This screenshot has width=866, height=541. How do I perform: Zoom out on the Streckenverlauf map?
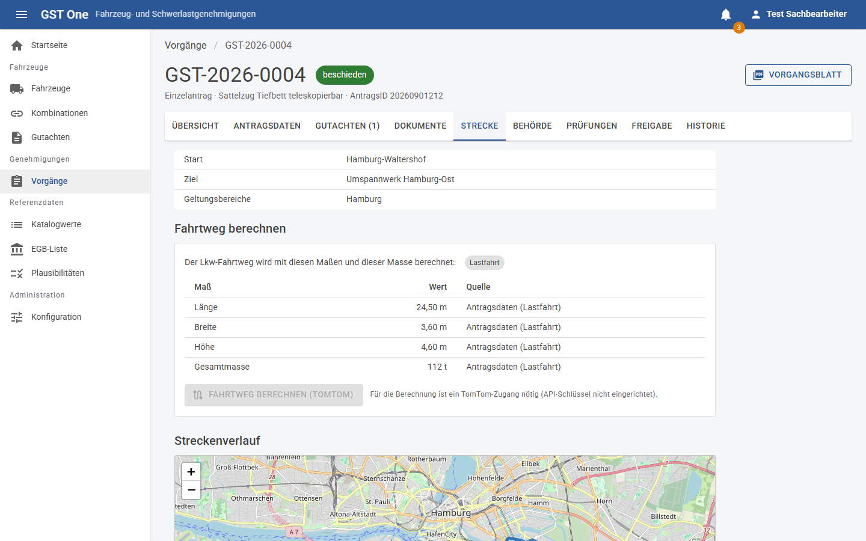pyautogui.click(x=191, y=490)
